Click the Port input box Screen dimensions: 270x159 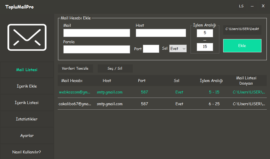point(151,49)
